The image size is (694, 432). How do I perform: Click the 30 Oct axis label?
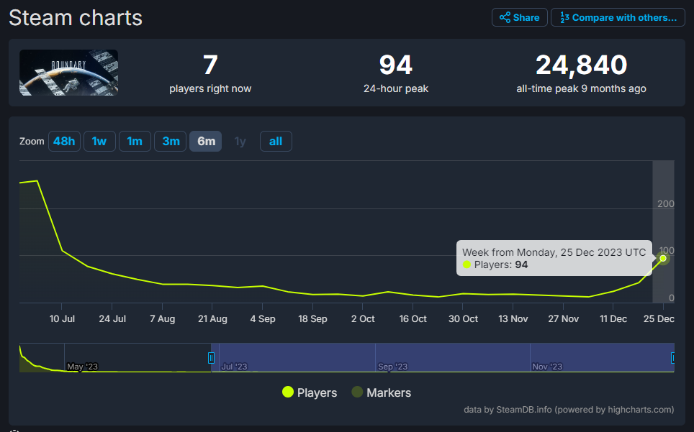coord(463,319)
